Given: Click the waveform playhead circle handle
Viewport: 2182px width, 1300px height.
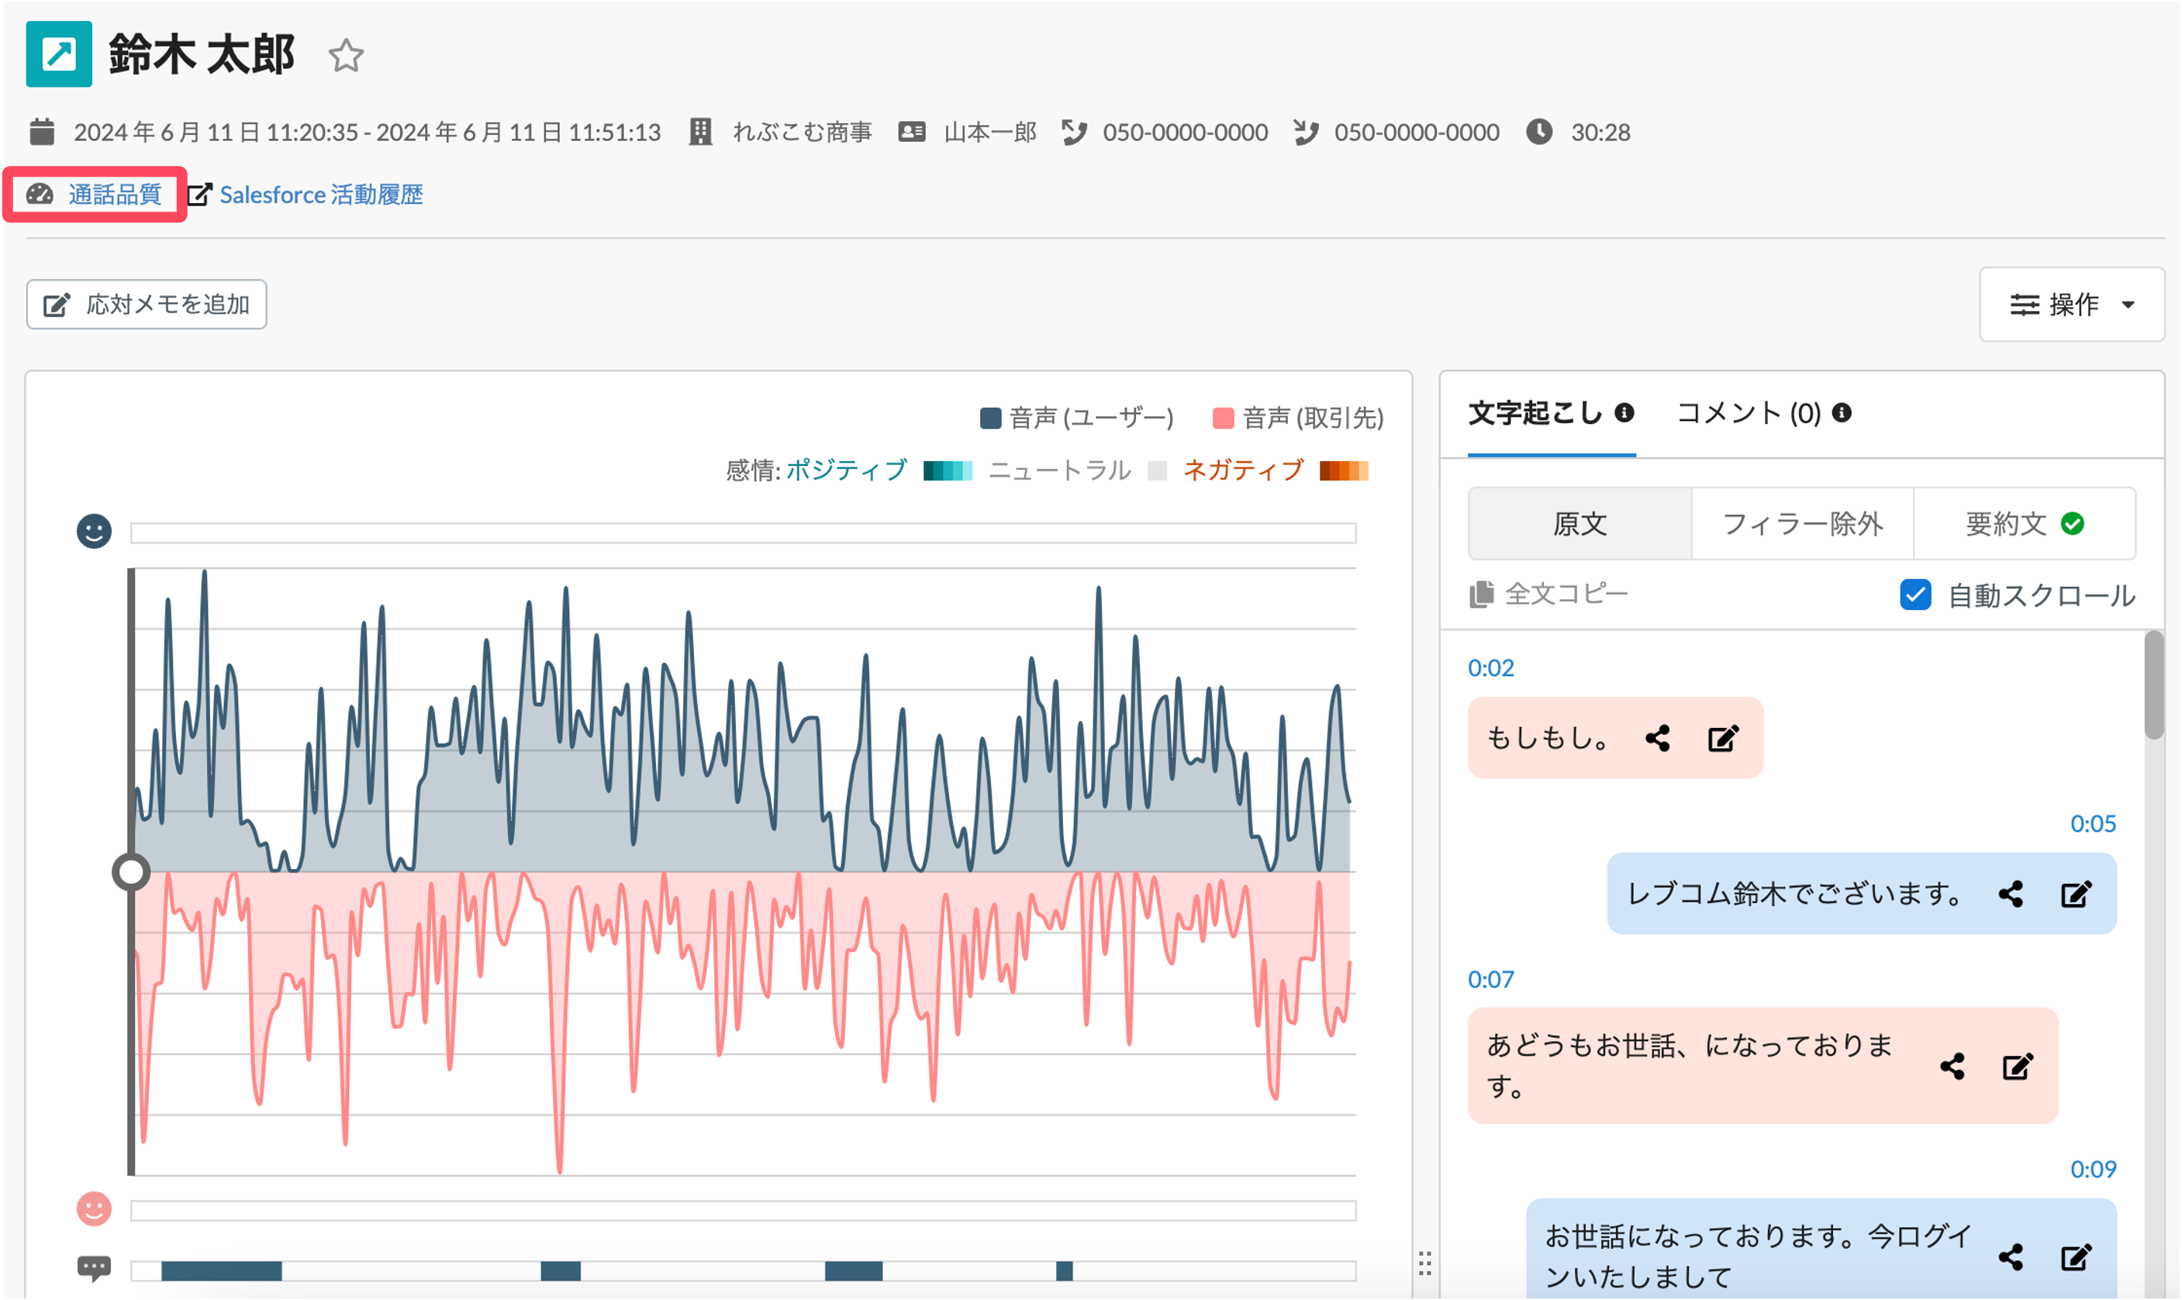Looking at the screenshot, I should point(132,873).
